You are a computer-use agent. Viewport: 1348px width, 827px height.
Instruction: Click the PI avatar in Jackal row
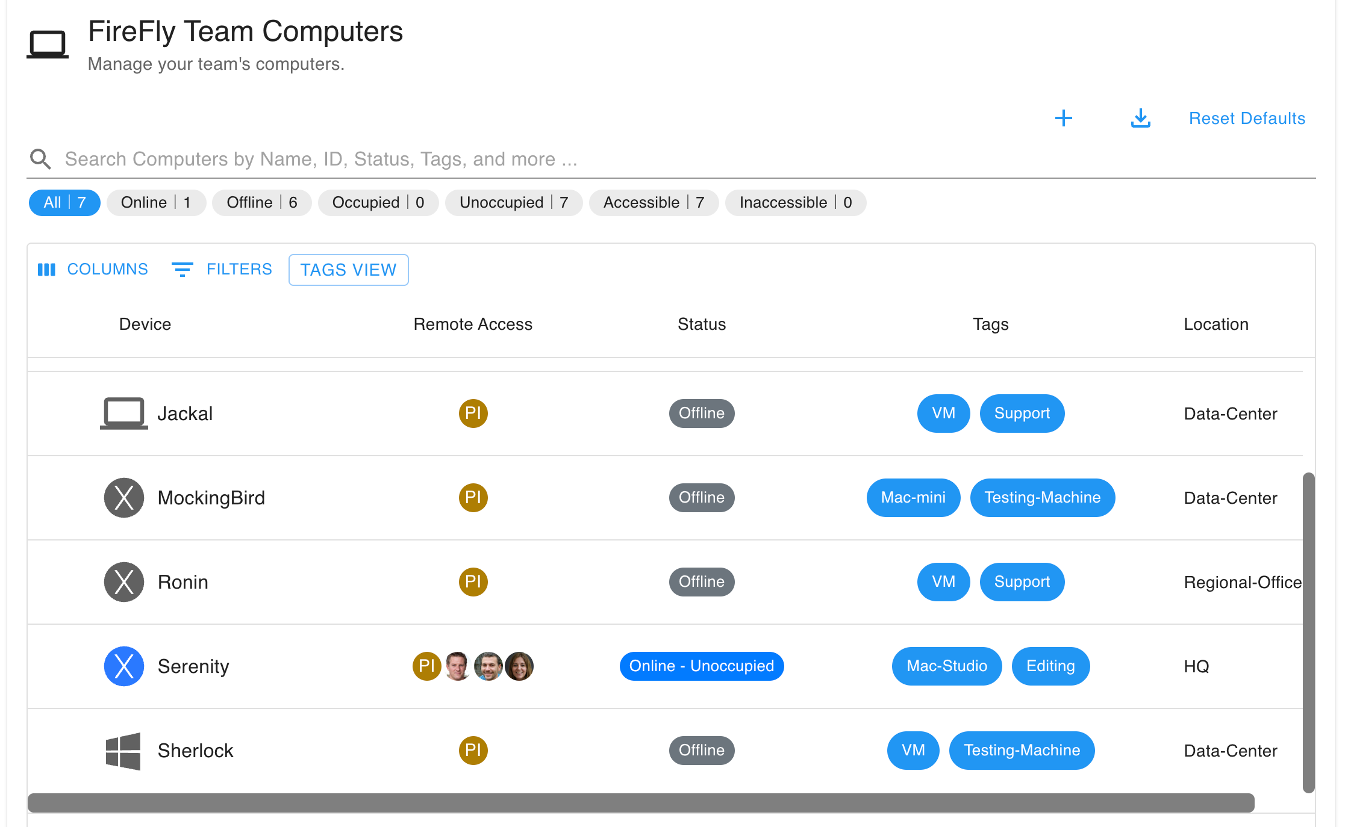pos(473,414)
